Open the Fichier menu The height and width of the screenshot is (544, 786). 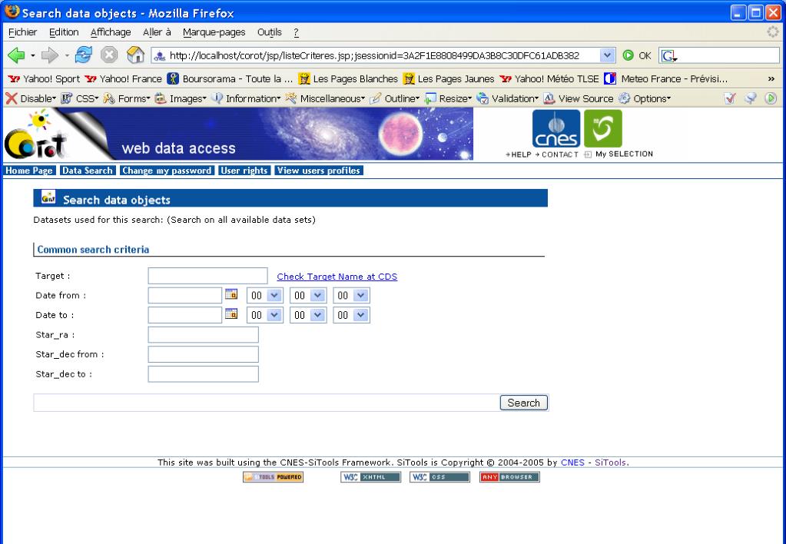pyautogui.click(x=22, y=32)
